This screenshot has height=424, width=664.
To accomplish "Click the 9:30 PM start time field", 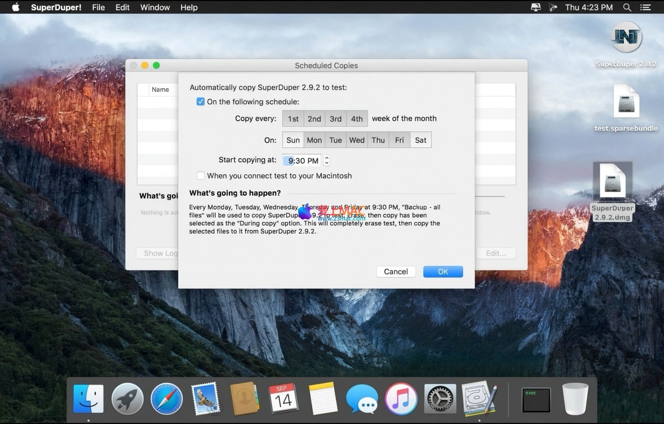I will pos(303,161).
